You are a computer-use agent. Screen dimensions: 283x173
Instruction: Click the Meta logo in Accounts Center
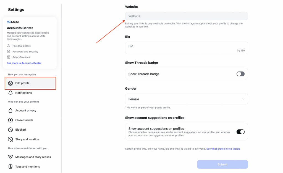pos(13,22)
